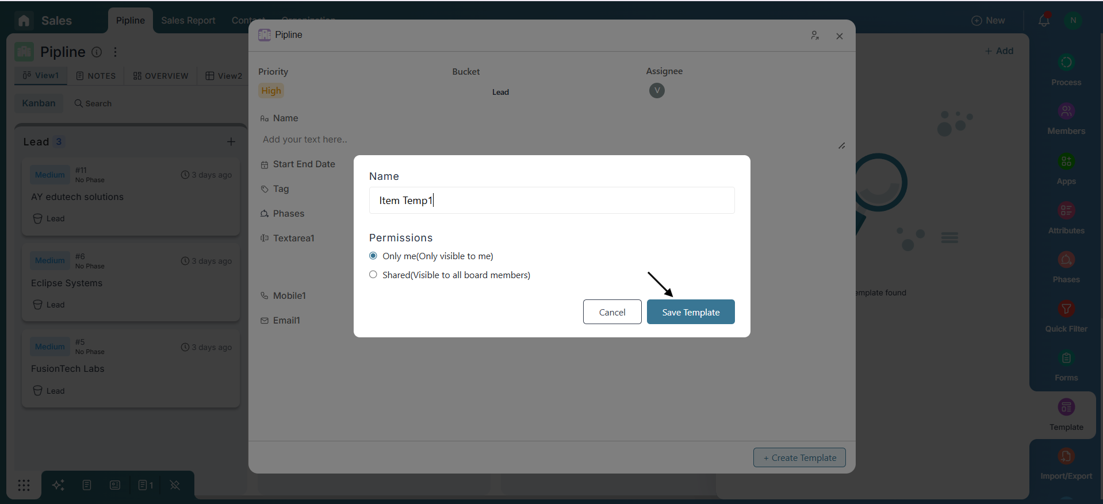Open Template in right sidebar

1066,415
